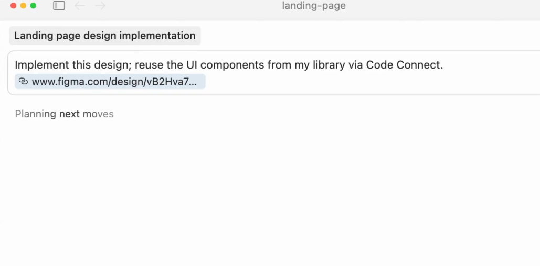Click empty title bar right of "landing-page"

point(446,6)
